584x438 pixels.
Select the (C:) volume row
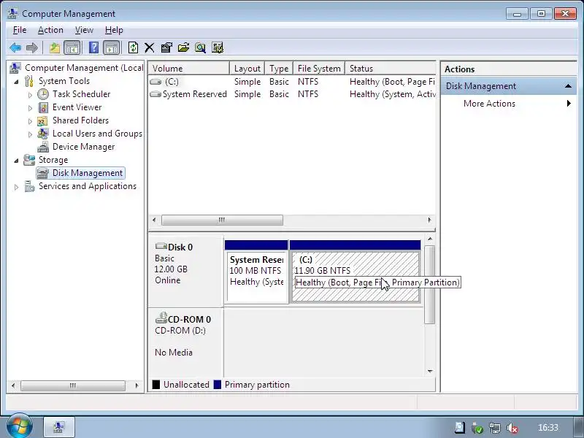(292, 82)
